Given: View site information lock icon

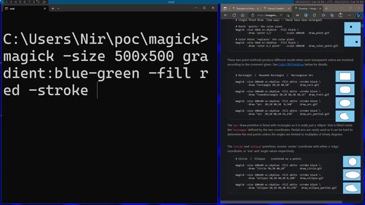Looking at the screenshot, I should (x=253, y=15).
